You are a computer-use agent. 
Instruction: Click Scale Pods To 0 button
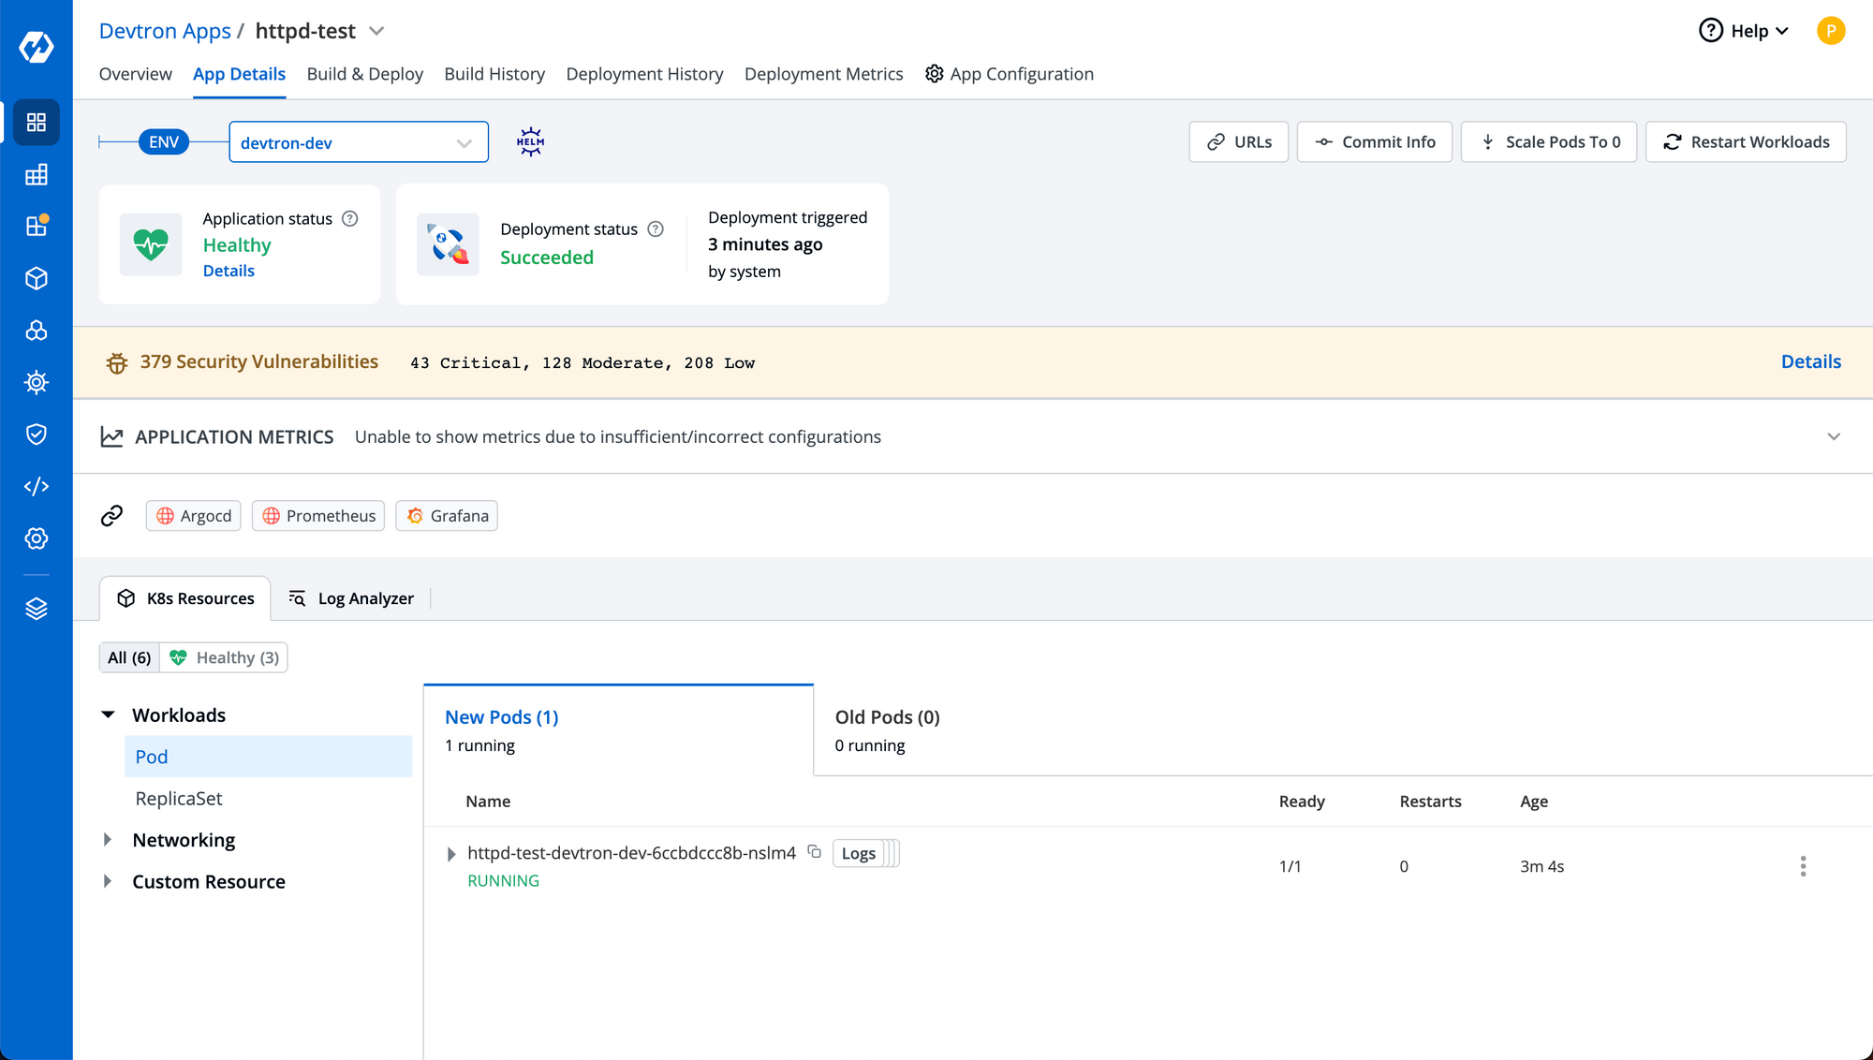[x=1550, y=141]
